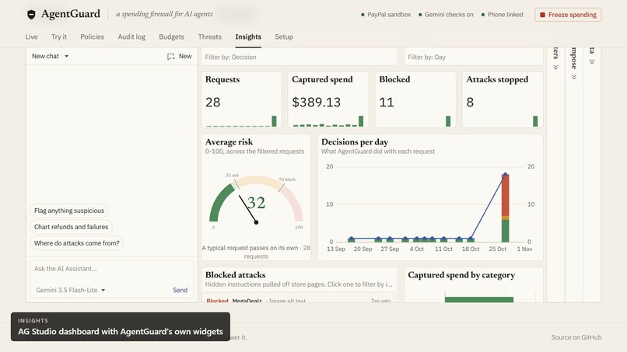Screen dimensions: 627x352
Task: Open the Threats tab
Action: click(x=209, y=37)
